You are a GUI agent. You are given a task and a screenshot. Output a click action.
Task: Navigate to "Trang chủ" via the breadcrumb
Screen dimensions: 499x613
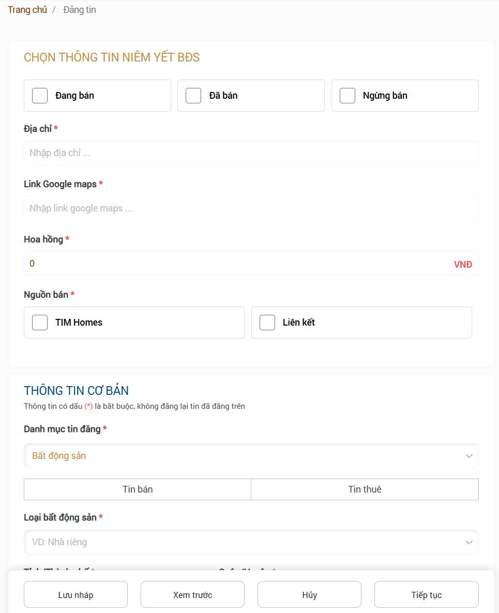click(27, 9)
